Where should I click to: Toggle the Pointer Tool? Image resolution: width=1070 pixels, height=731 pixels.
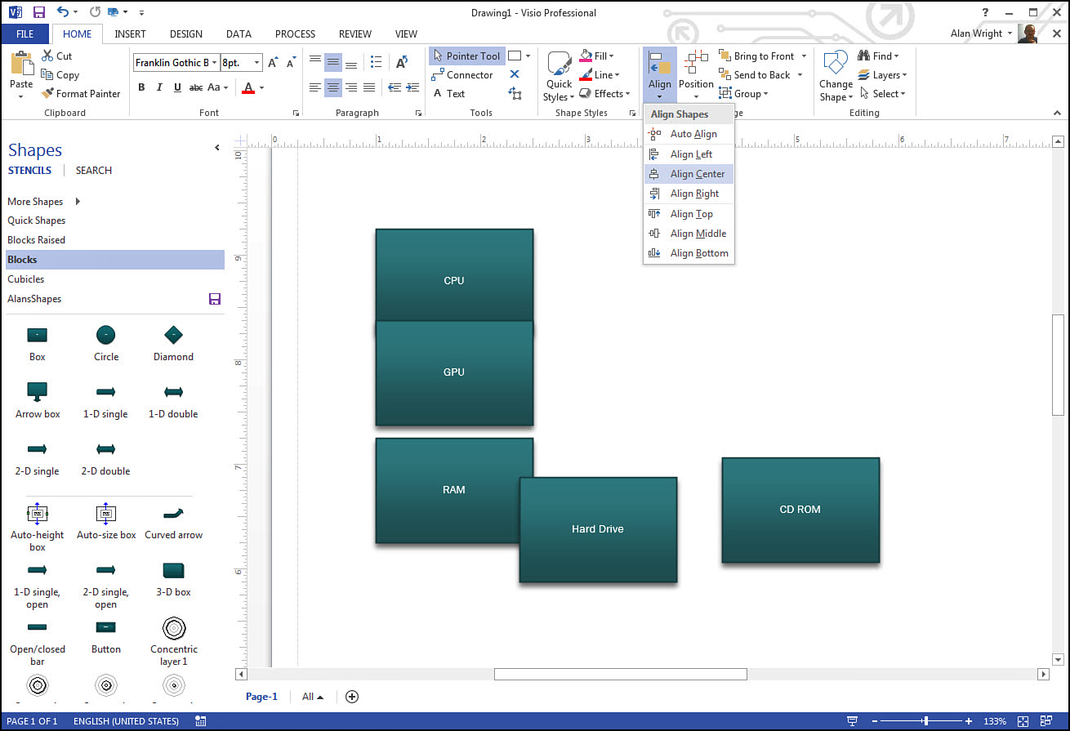pyautogui.click(x=466, y=56)
